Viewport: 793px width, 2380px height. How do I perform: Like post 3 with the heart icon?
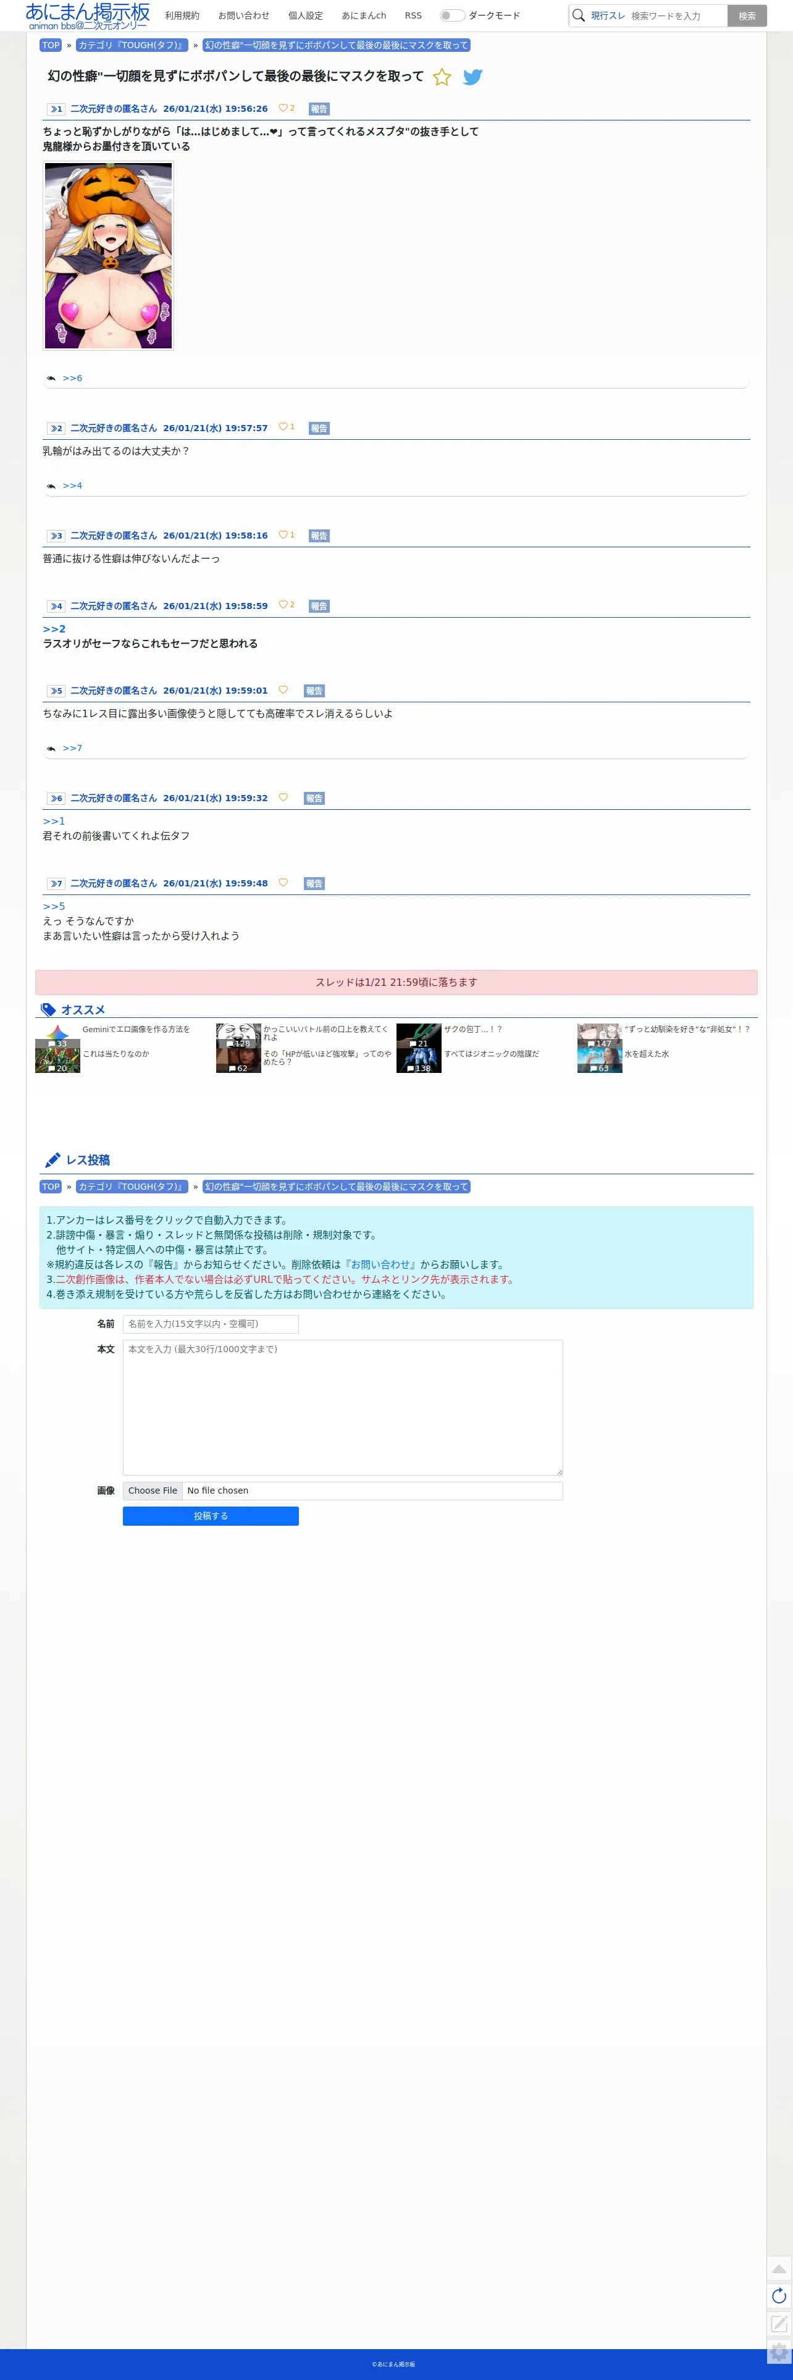click(283, 535)
